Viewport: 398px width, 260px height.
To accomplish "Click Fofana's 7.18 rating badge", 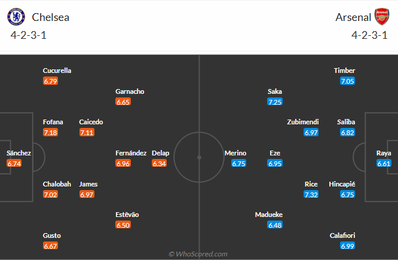I will click(51, 132).
